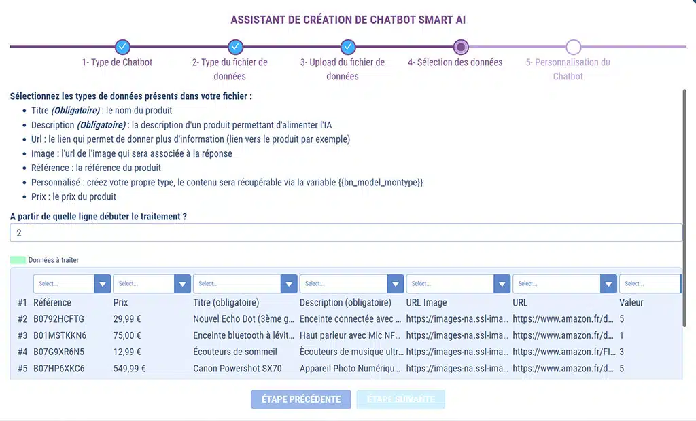Click the step 3 checkmark circle icon

[348, 47]
